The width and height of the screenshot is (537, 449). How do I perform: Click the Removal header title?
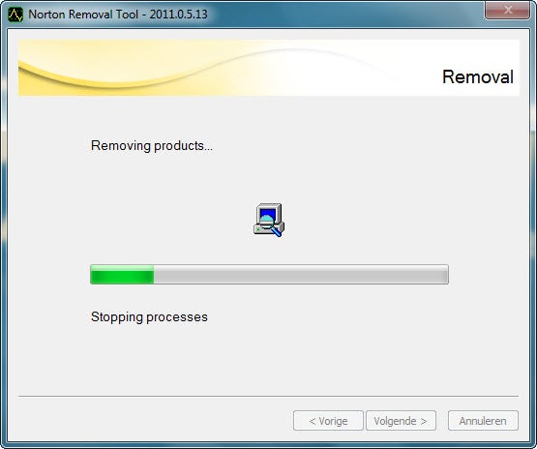point(478,76)
